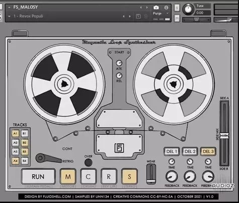The width and height of the screenshot is (239, 203).
Task: Toggle track A2
Action: pos(15,142)
